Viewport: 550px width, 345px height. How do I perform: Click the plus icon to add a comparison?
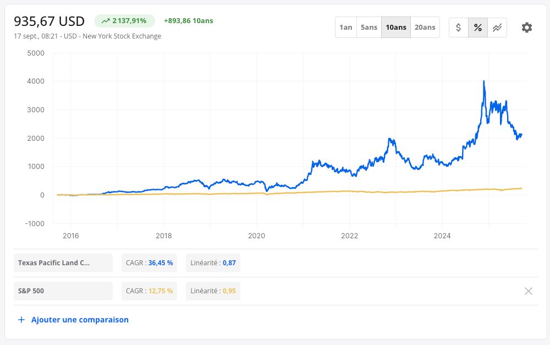21,320
